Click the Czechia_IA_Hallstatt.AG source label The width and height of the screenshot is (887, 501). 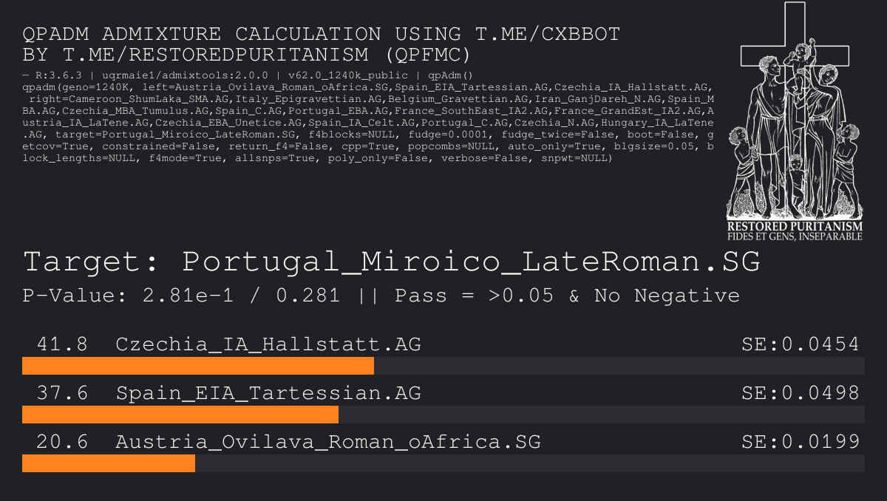pos(268,344)
